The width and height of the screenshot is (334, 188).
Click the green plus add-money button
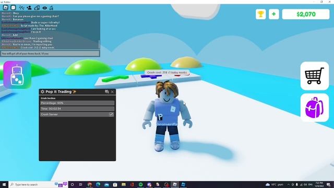coord(273,14)
